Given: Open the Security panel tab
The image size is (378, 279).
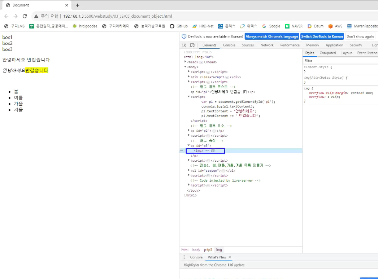Looking at the screenshot, I should [356, 45].
